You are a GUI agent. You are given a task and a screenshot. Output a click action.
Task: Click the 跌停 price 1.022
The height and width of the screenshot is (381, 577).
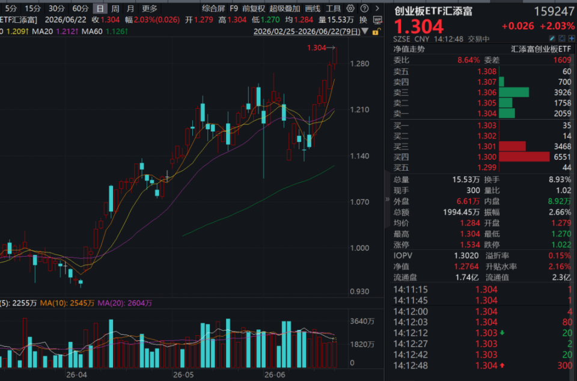[x=561, y=245]
